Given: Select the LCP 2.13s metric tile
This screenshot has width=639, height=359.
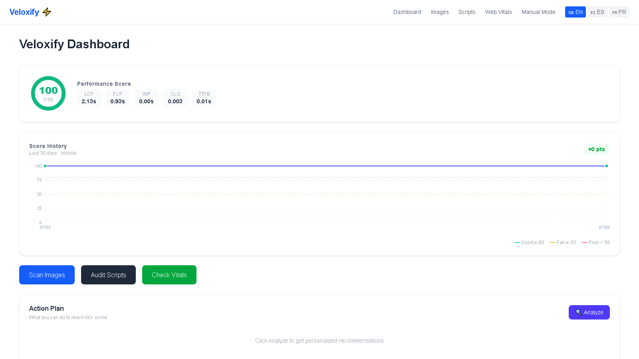Looking at the screenshot, I should coord(89,98).
